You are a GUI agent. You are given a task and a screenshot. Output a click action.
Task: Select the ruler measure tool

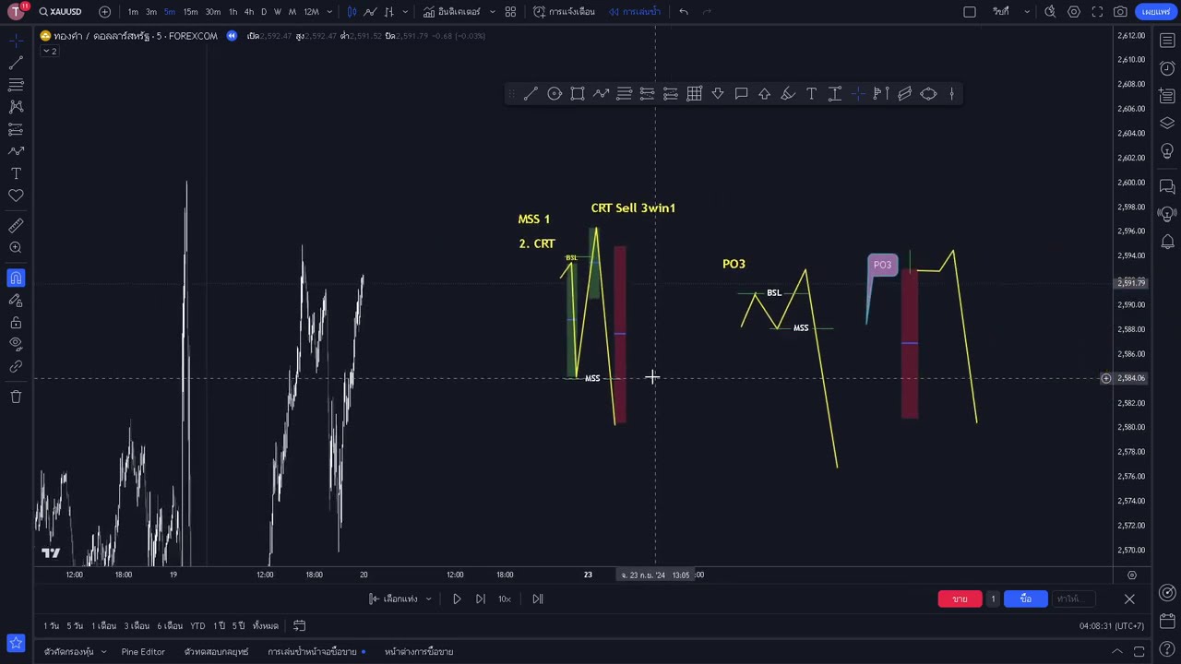click(16, 226)
